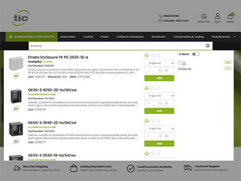The image size is (241, 181).
Task: Click the Leading Manufacturers bag icon
Action: [74, 168]
